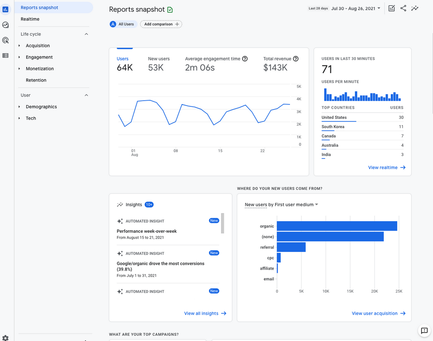Click the Share this report icon
The width and height of the screenshot is (433, 341).
403,8
